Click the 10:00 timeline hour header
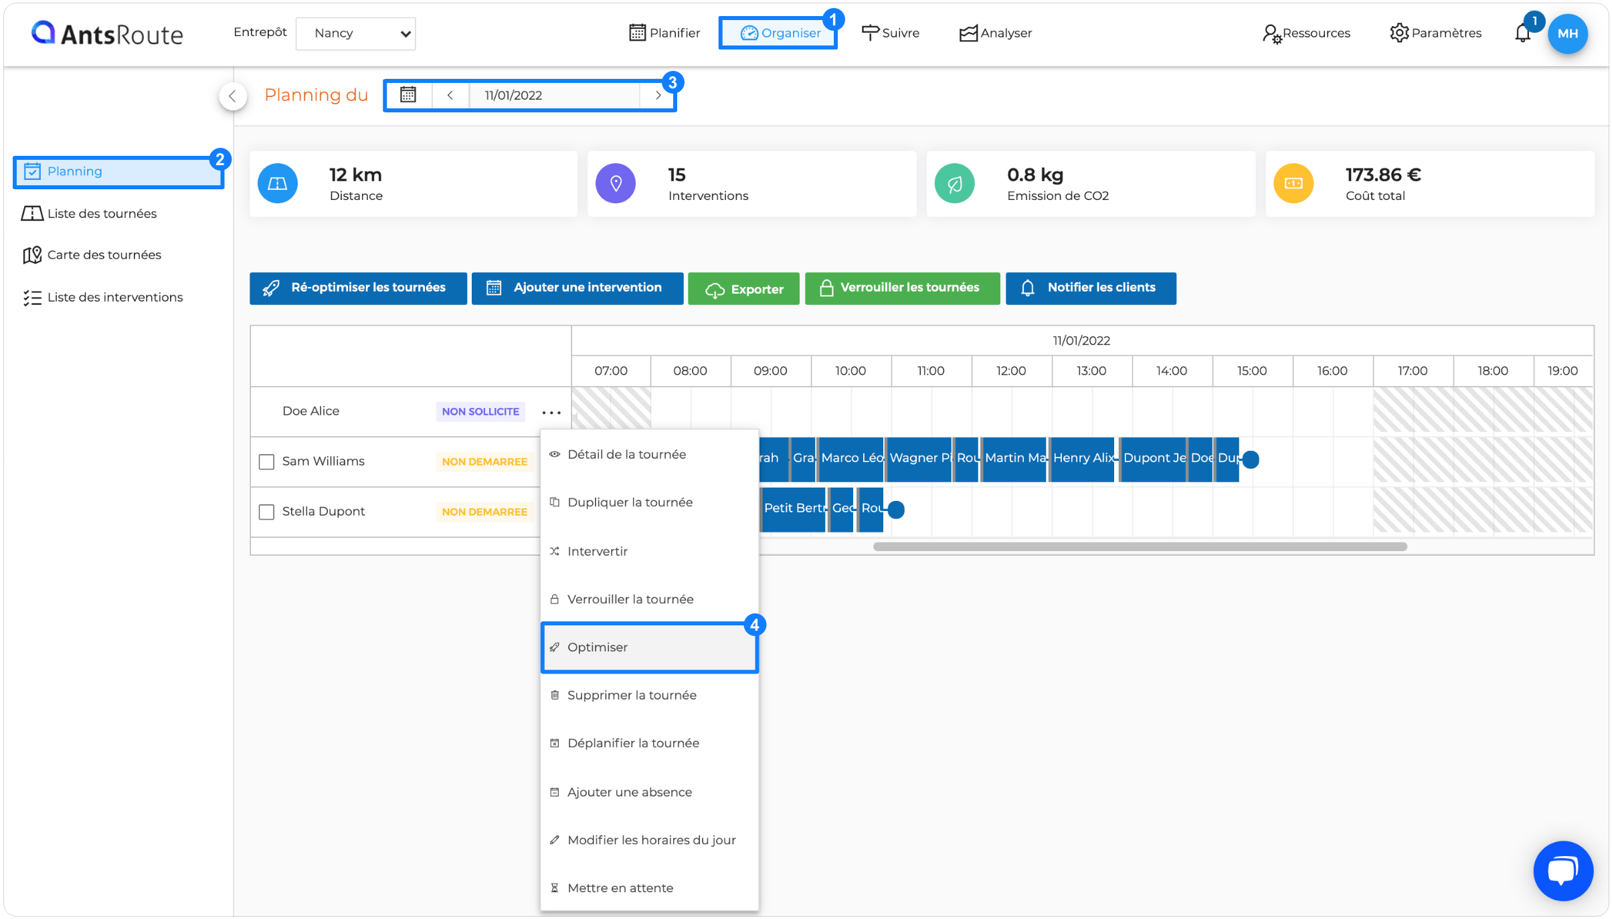The width and height of the screenshot is (1612, 919). point(850,371)
